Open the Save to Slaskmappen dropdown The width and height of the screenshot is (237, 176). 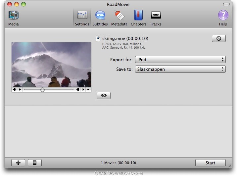[180, 69]
